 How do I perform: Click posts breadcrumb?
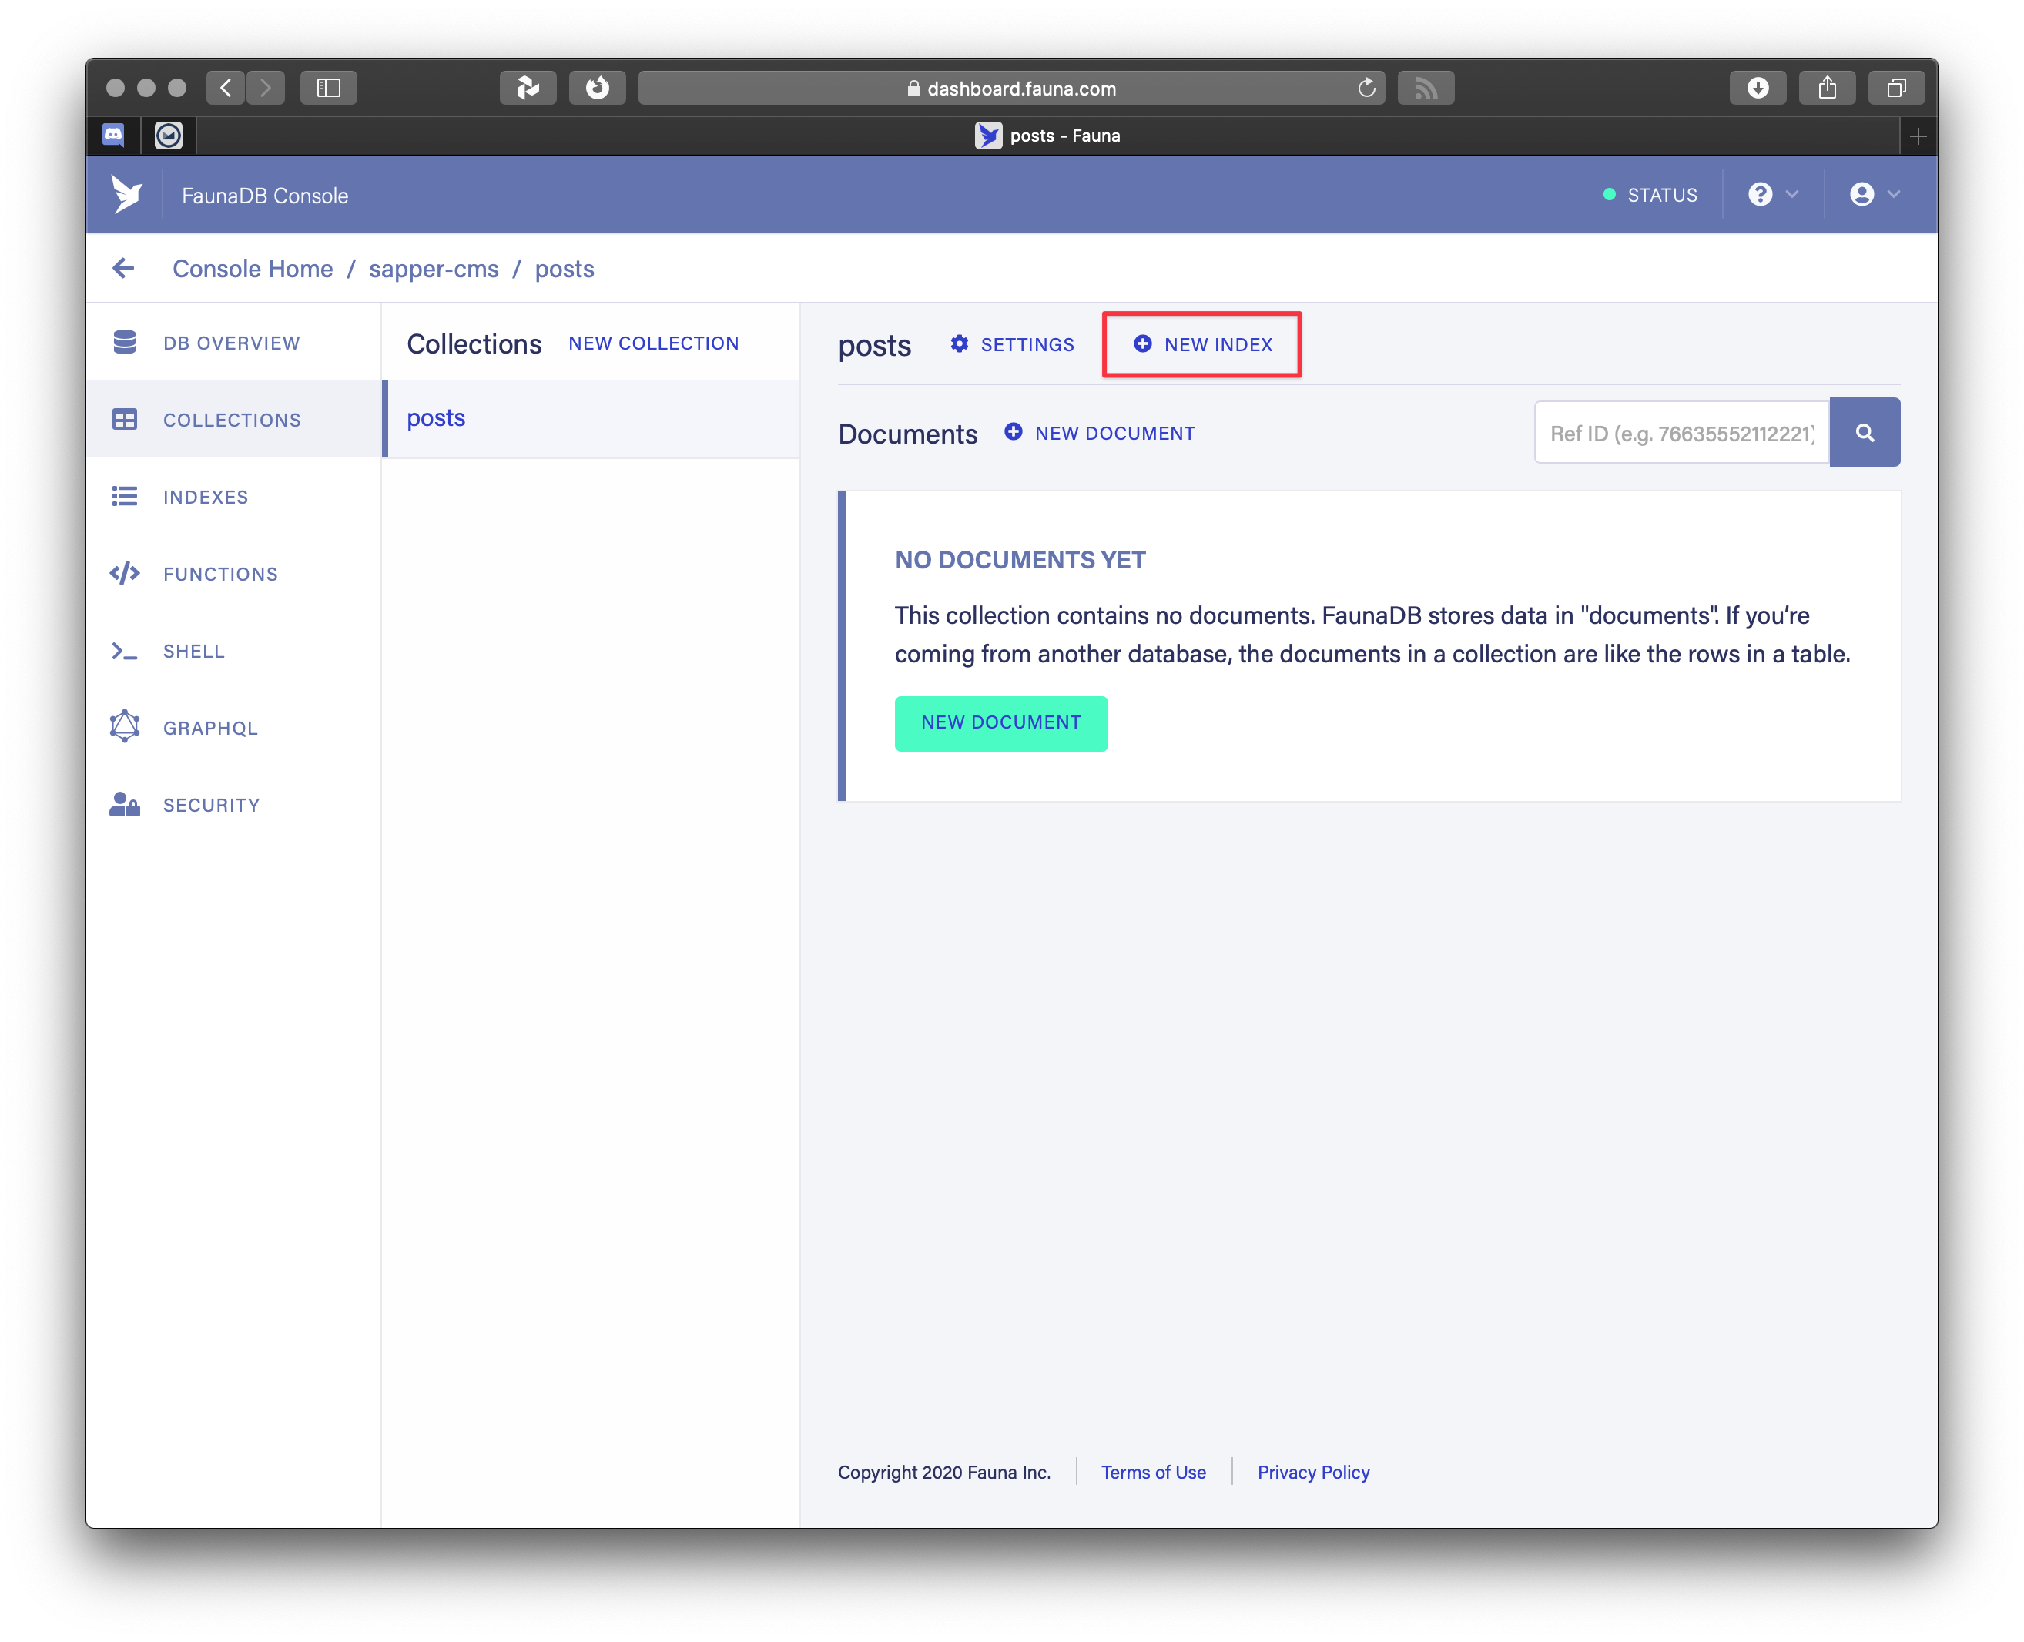click(x=564, y=269)
